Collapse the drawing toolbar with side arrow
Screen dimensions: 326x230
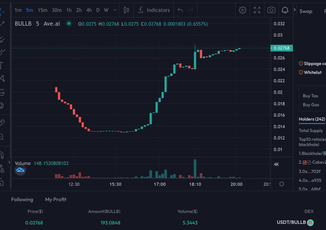click(9, 162)
